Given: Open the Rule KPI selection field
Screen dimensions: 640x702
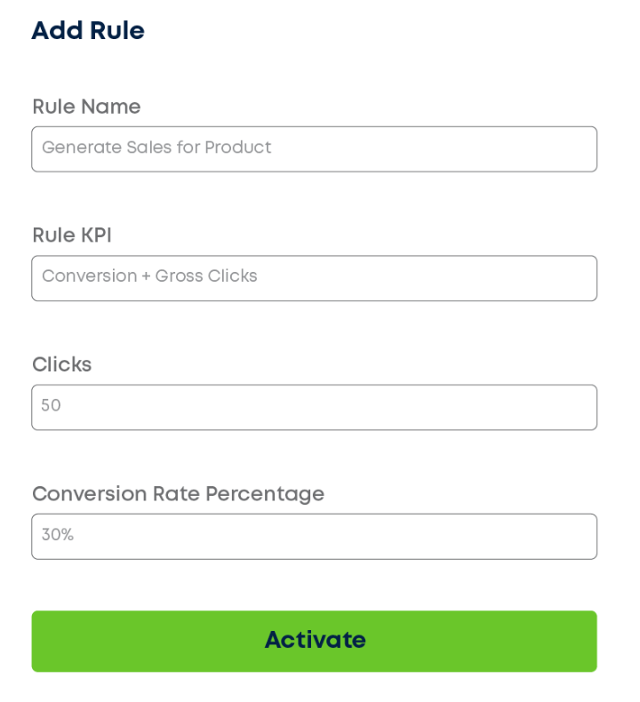Looking at the screenshot, I should (x=314, y=278).
